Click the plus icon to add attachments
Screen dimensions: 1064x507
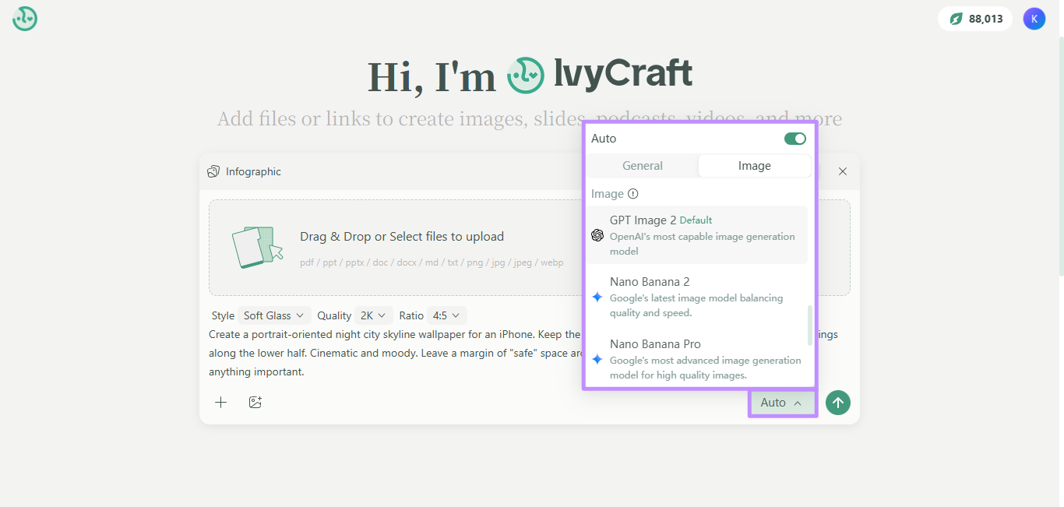click(221, 403)
